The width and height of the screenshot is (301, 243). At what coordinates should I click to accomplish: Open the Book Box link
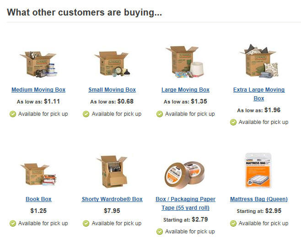coord(38,199)
